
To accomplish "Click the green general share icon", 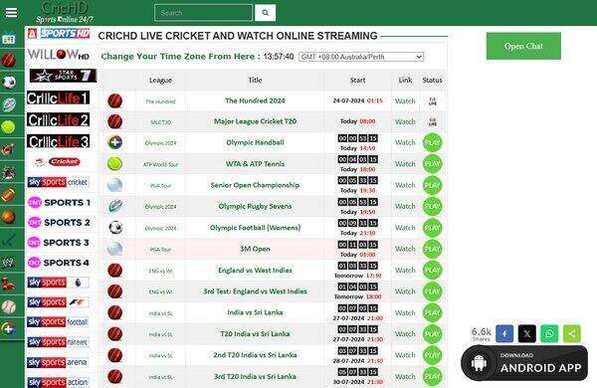I will point(572,334).
